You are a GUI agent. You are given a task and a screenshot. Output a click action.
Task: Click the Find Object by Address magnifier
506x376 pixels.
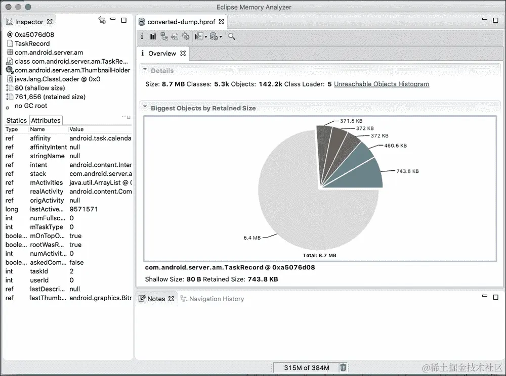[x=232, y=36]
